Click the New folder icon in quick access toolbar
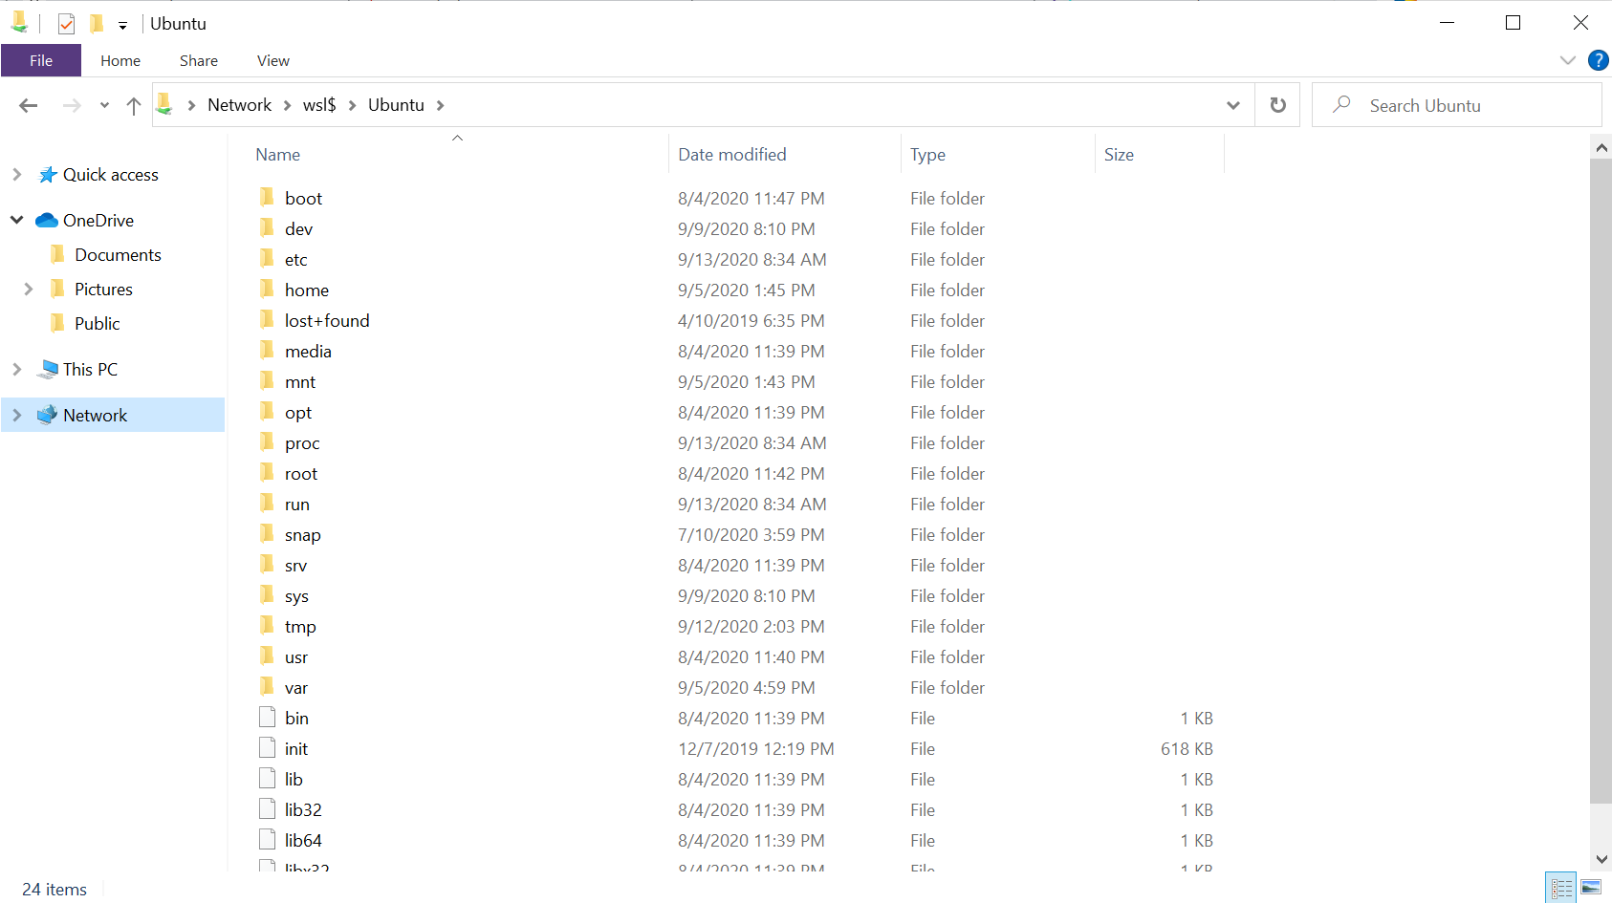Screen dimensions: 1612x903 click(x=97, y=24)
